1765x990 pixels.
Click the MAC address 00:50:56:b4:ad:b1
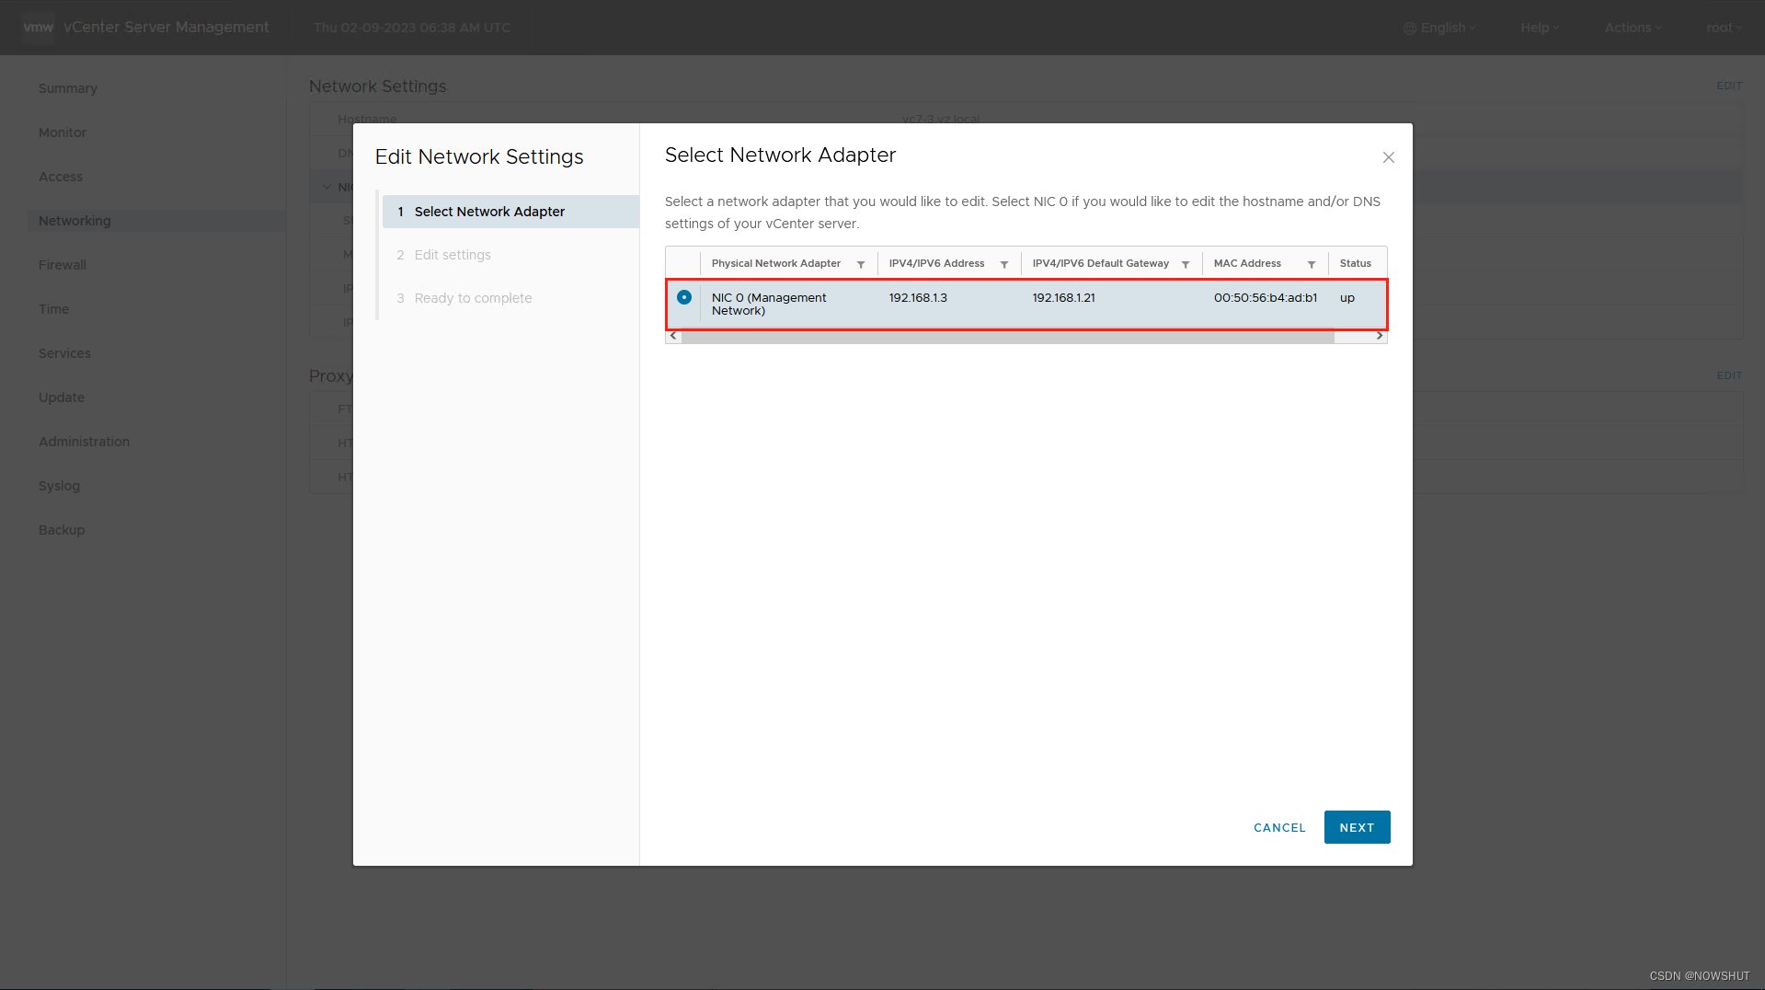point(1266,297)
